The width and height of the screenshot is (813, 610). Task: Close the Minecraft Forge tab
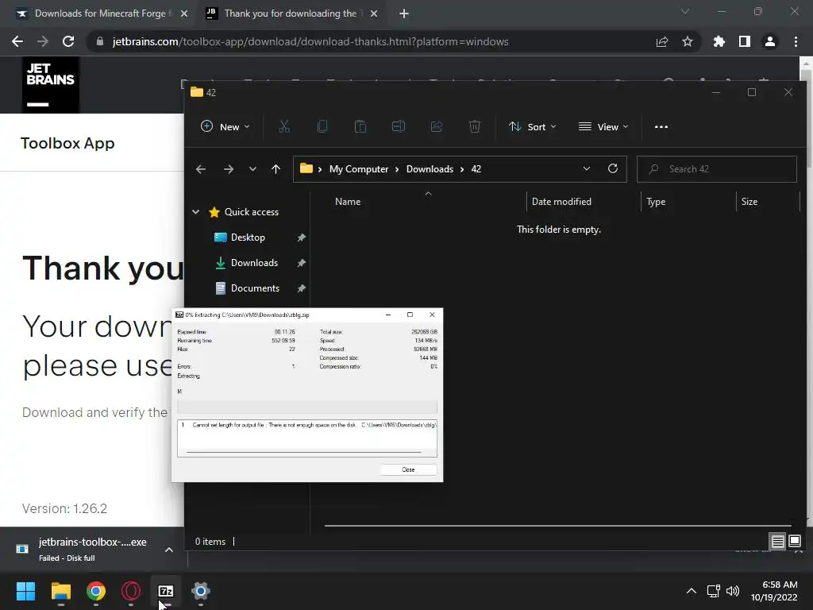[184, 14]
